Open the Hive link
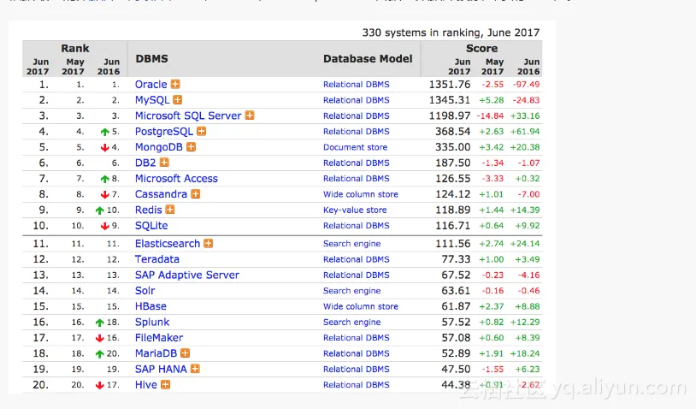Screen dimensions: 696x409 (x=146, y=384)
